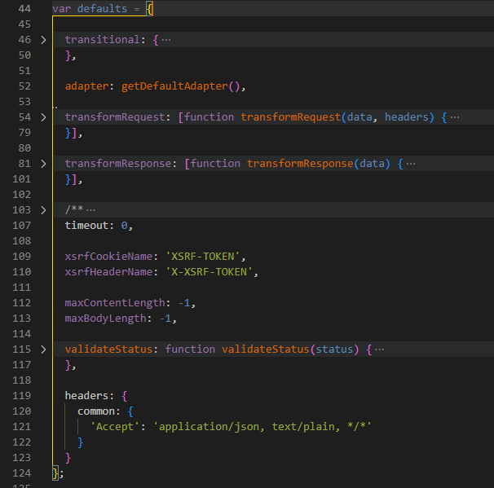
Task: Expand the folded transitional block chevron
Action: point(43,40)
